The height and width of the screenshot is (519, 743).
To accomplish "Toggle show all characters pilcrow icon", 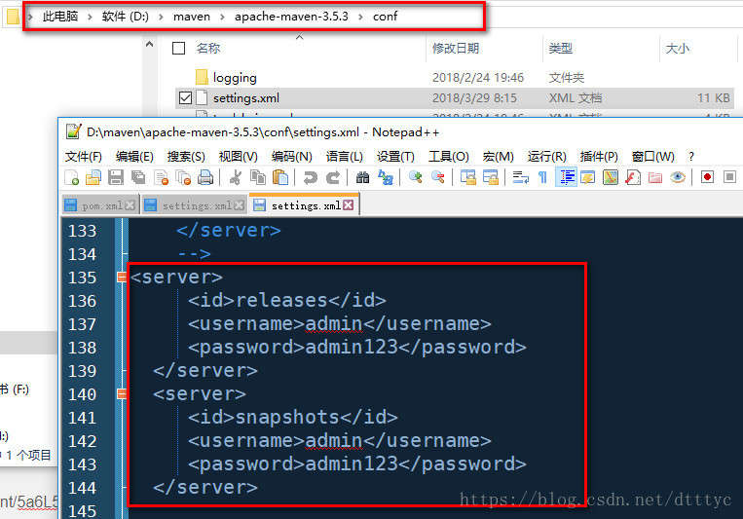I will [542, 178].
